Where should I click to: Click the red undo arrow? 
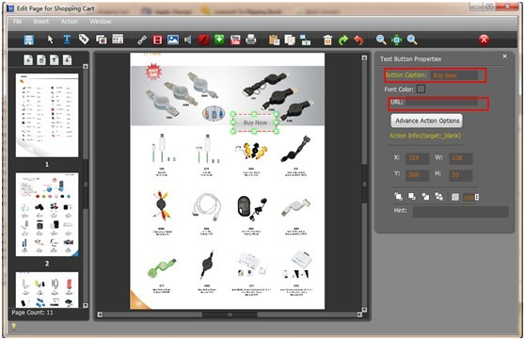(358, 40)
